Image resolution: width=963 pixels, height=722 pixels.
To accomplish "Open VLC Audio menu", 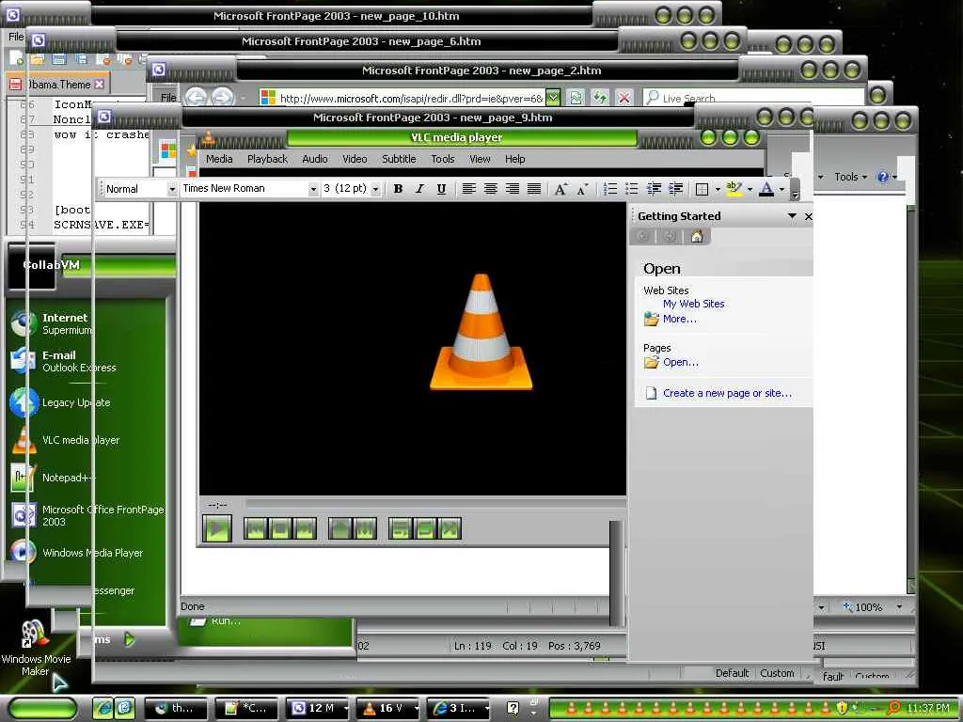I will [x=314, y=159].
